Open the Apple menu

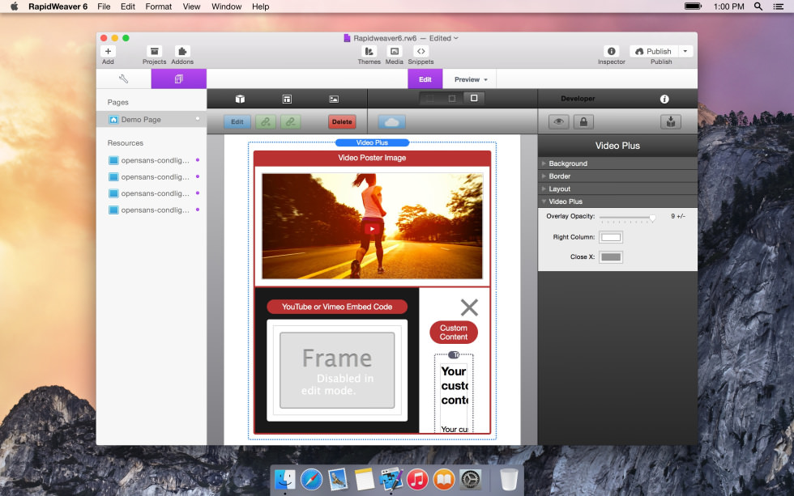pos(15,6)
